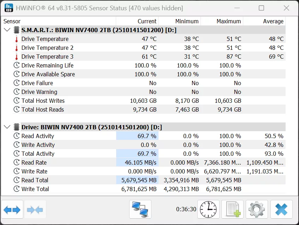
Task: Click clock icon next to Read Activity
Action: (x=17, y=136)
